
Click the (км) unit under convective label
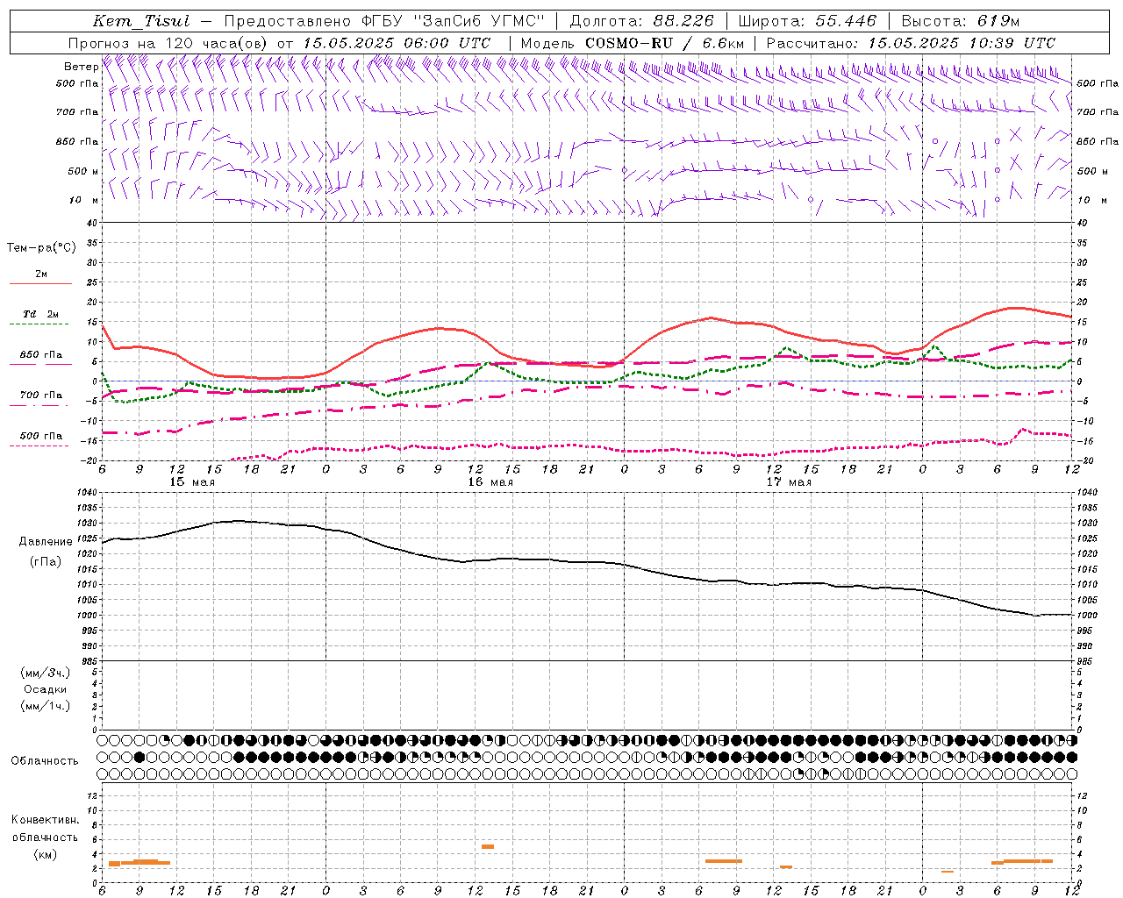click(45, 854)
